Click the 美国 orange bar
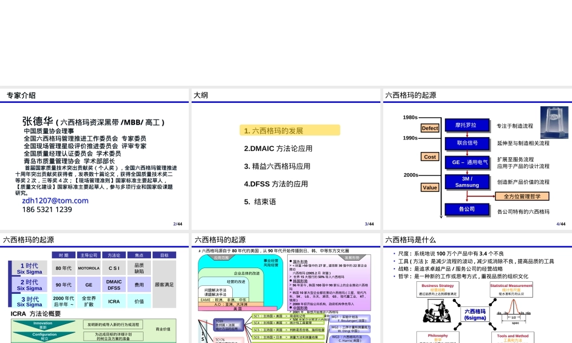 point(237,309)
